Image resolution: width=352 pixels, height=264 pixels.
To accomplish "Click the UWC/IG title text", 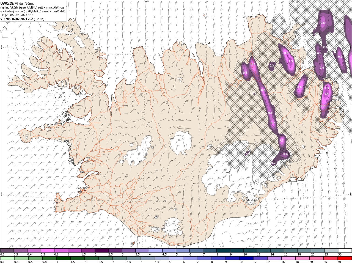I will coord(7,3).
